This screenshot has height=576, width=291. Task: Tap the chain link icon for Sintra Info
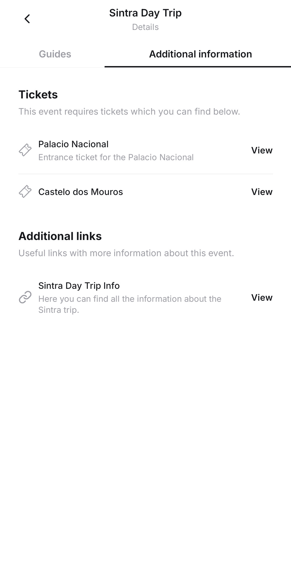[x=25, y=297]
